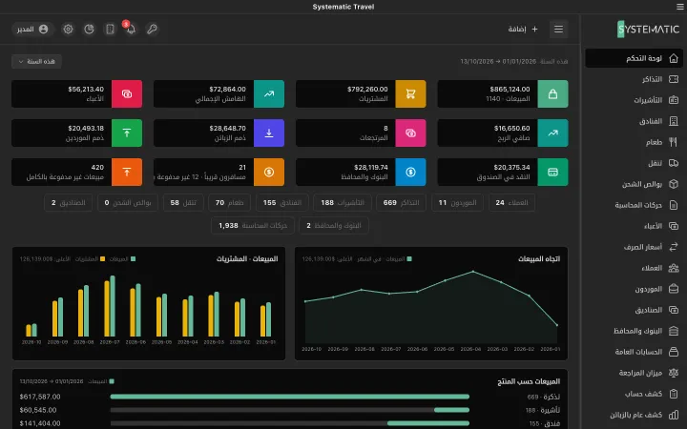Go to لوحة التحكم dashboard in sidebar
The height and width of the screenshot is (429, 687).
634,58
